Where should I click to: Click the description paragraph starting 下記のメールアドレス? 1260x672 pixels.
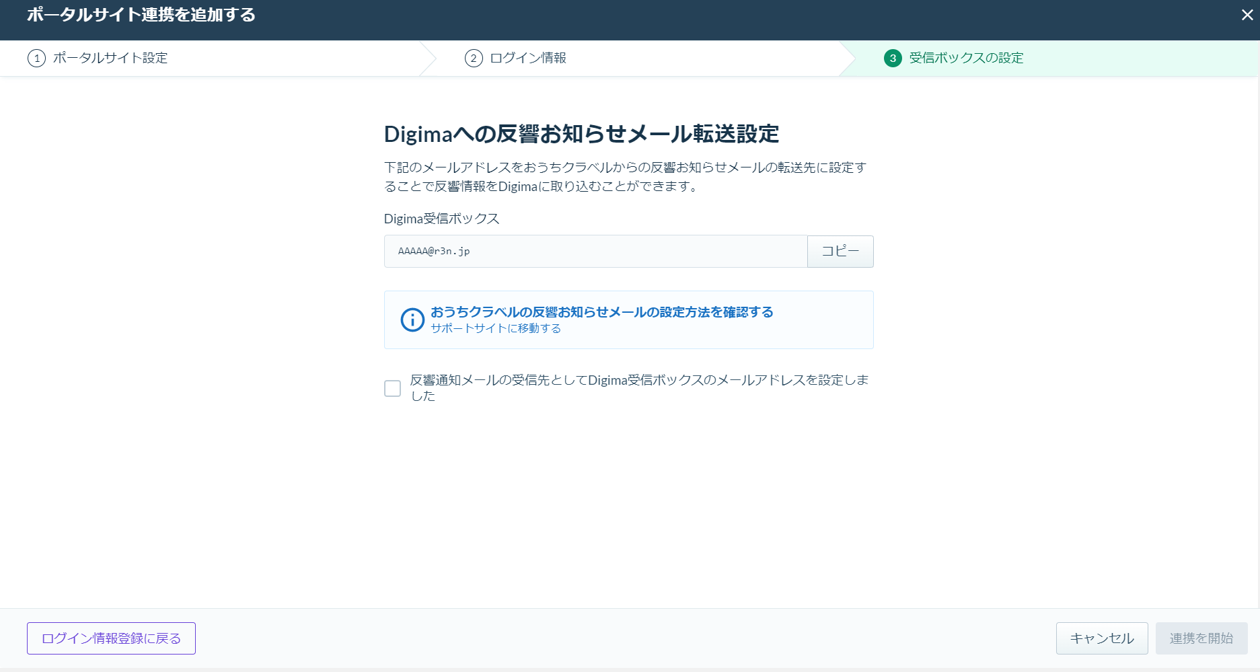tap(625, 177)
